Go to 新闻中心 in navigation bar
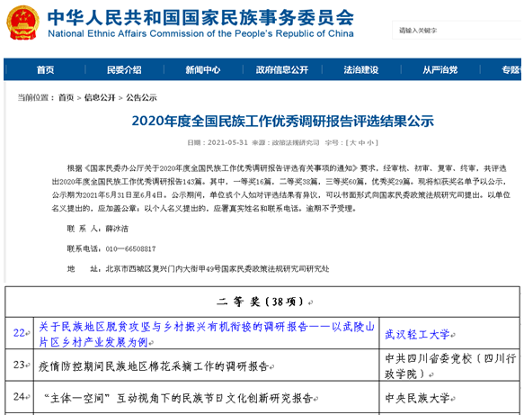The width and height of the screenshot is (524, 415). [203, 69]
